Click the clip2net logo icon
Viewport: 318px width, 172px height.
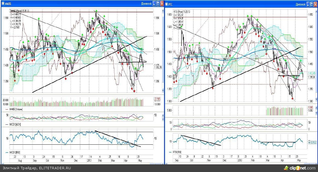click(286, 168)
